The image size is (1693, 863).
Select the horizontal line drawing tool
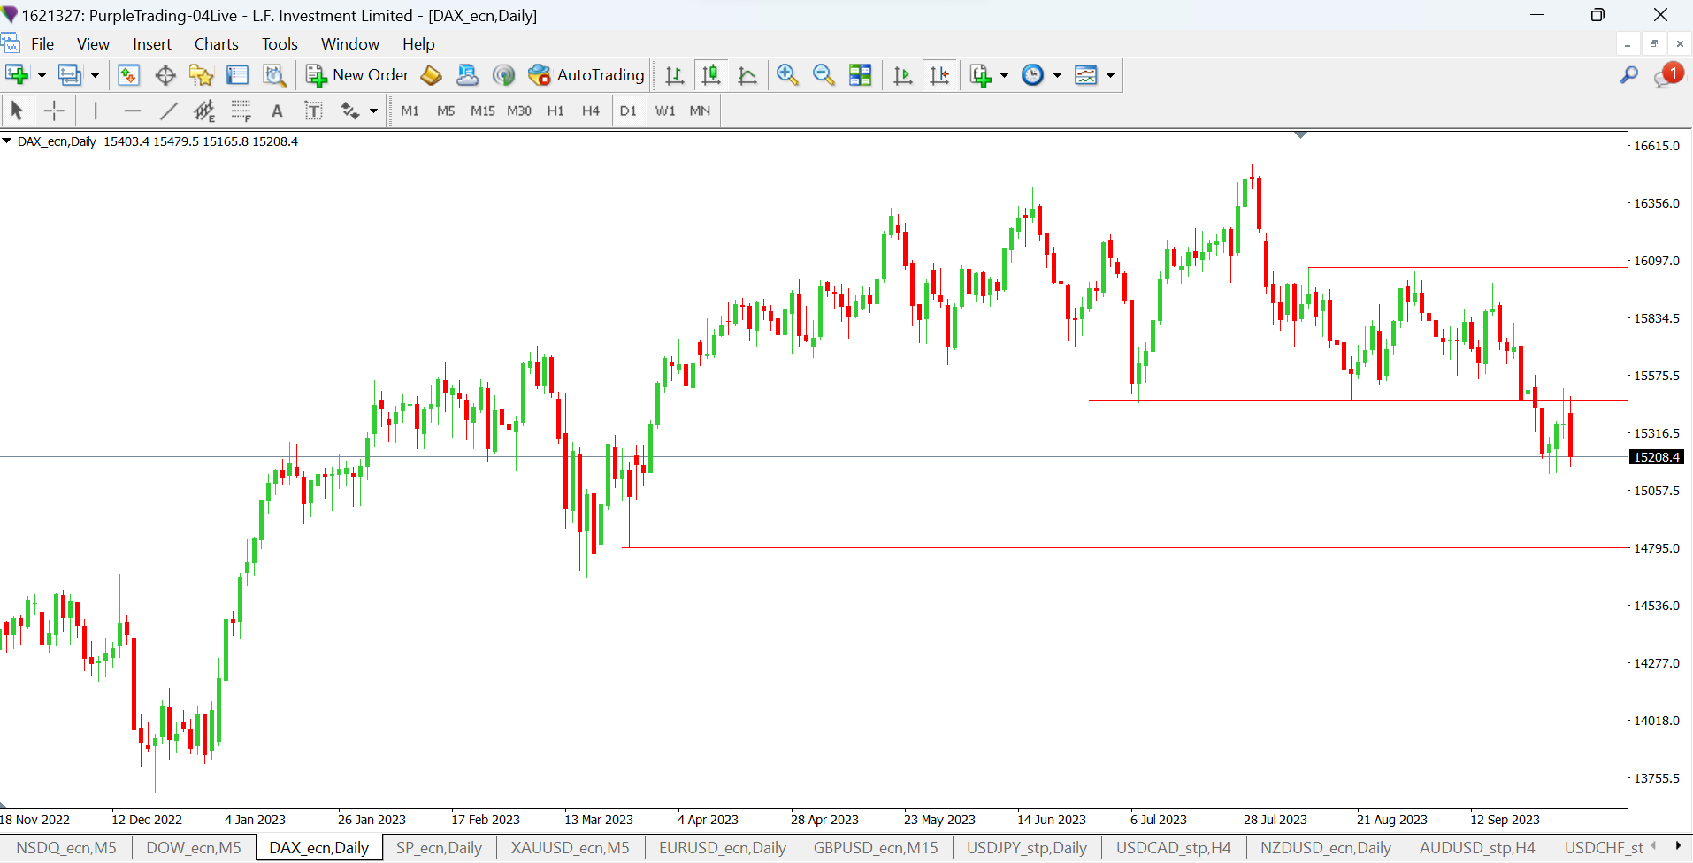(133, 111)
